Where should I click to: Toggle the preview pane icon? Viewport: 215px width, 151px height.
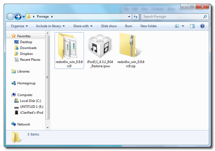[192, 26]
